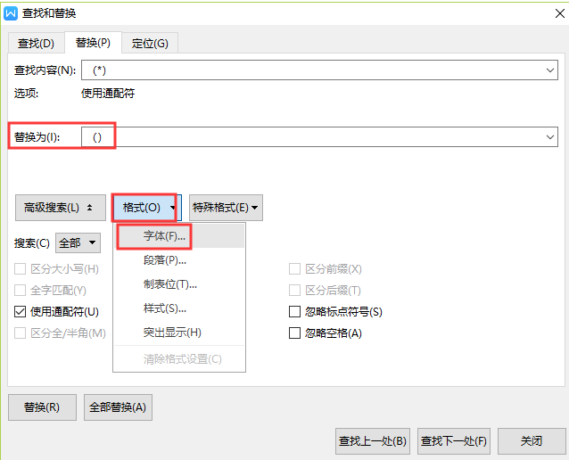Enable 忽略标点符号(S) checkbox

click(x=294, y=312)
